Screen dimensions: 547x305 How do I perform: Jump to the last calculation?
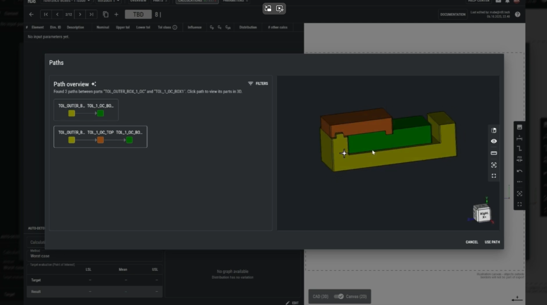pyautogui.click(x=91, y=14)
